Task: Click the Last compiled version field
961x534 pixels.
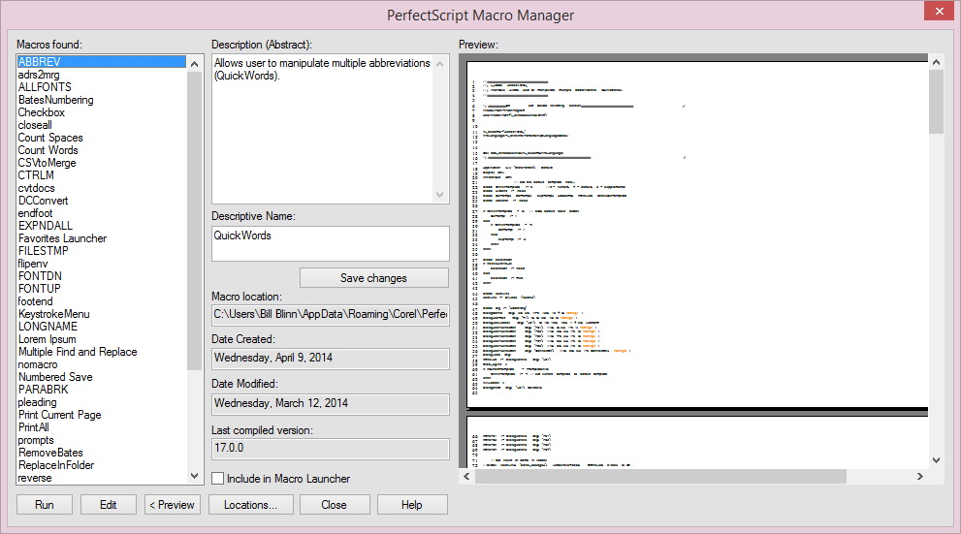Action: [331, 449]
